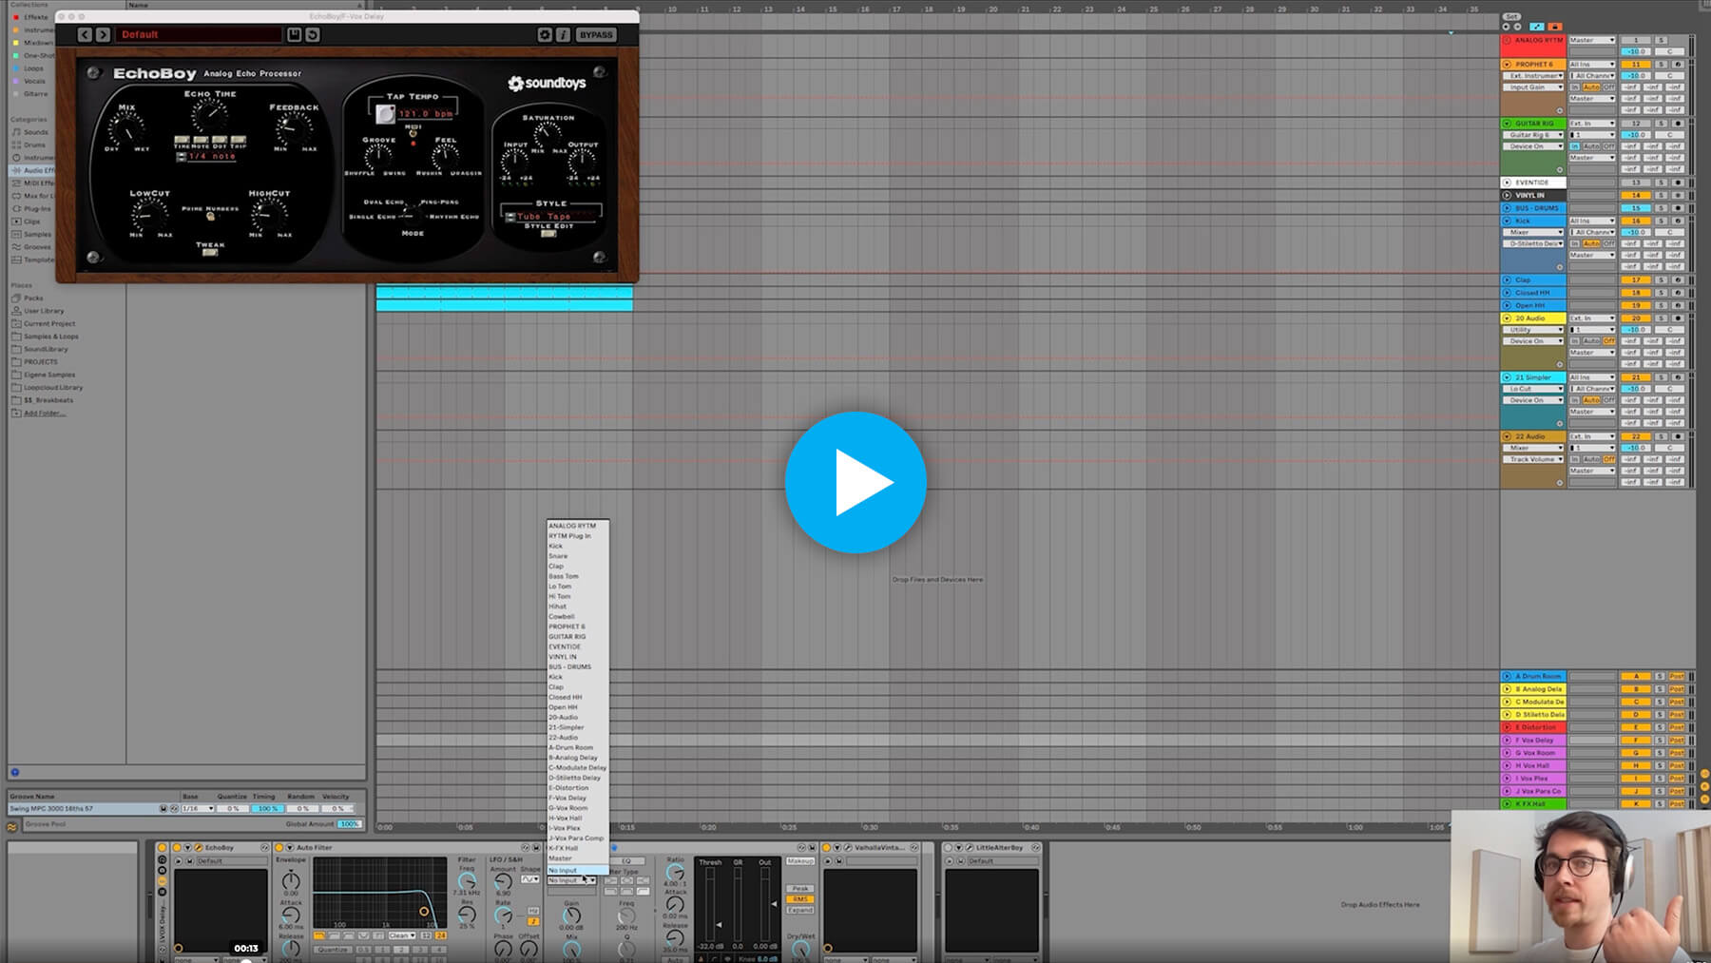Image resolution: width=1711 pixels, height=963 pixels.
Task: Open the No Input sidechain dropdown
Action: 571,880
